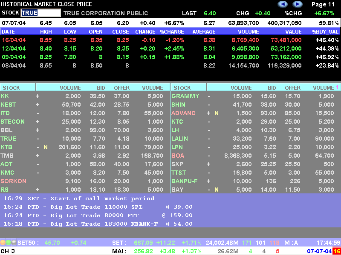
Task: Select BOA in the right stock list
Action: click(x=178, y=156)
